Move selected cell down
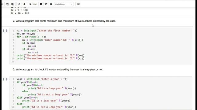The width and height of the screenshot is (197, 110). point(24,4)
